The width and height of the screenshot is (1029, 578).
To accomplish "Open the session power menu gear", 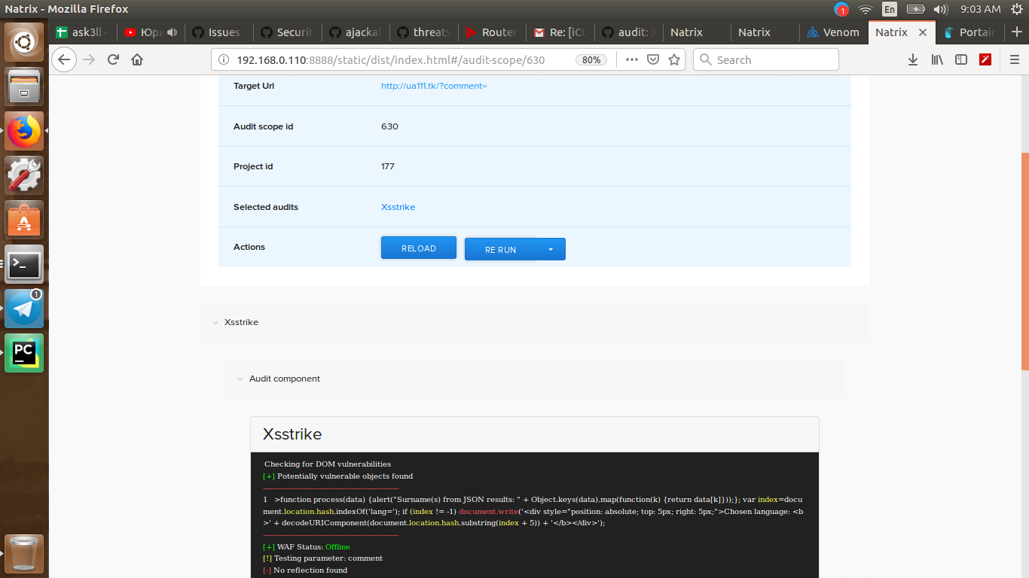I will pos(1016,9).
